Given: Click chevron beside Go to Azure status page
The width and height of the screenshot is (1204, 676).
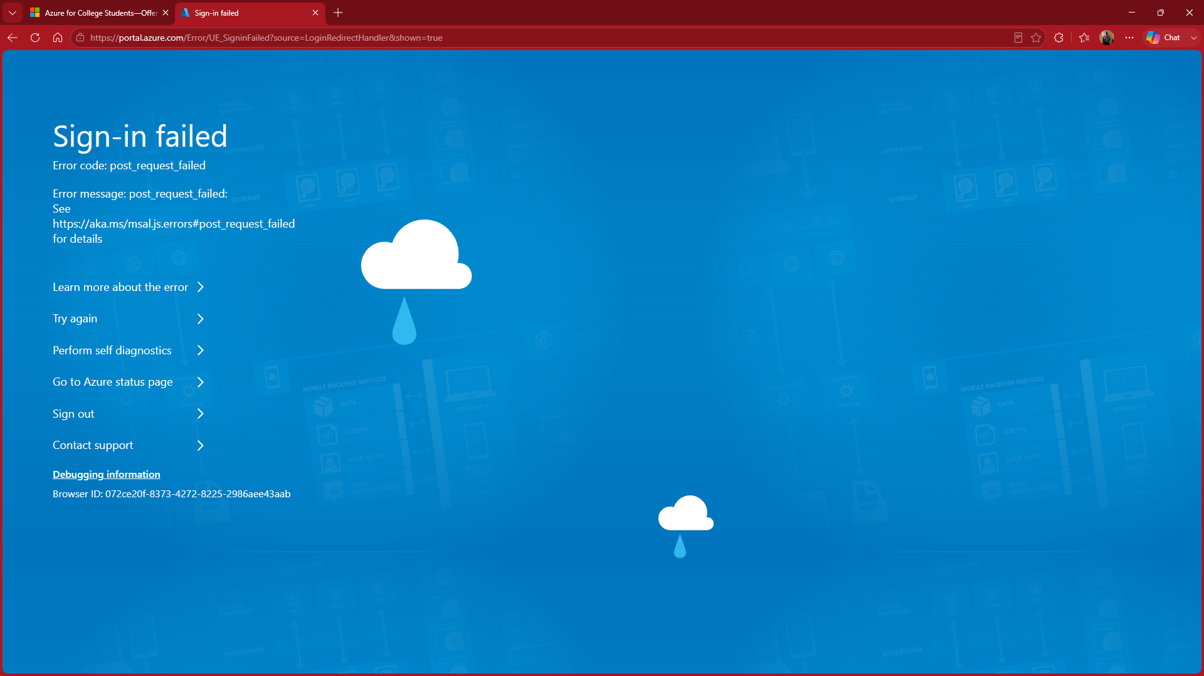Looking at the screenshot, I should click(201, 382).
